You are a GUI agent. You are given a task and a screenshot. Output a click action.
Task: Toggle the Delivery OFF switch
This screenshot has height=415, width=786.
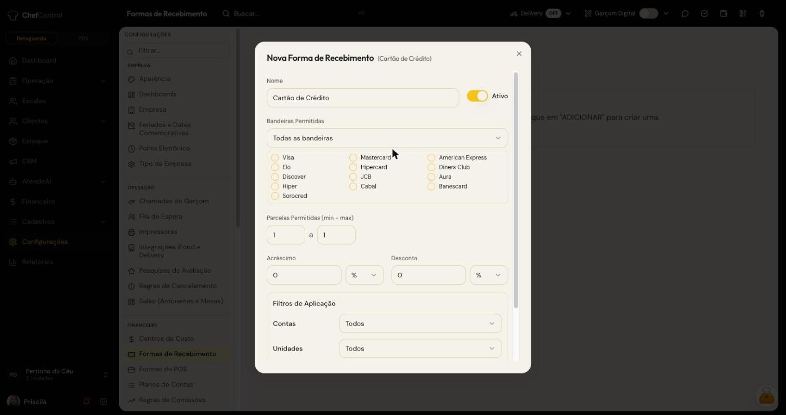(x=553, y=14)
